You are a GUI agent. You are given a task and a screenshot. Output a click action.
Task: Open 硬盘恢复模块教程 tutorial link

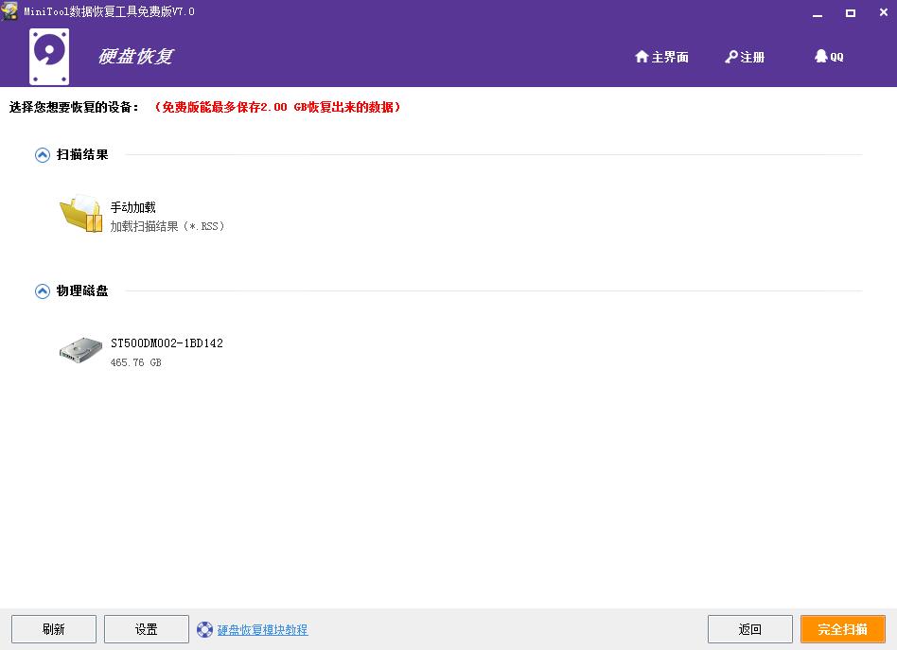(x=263, y=630)
